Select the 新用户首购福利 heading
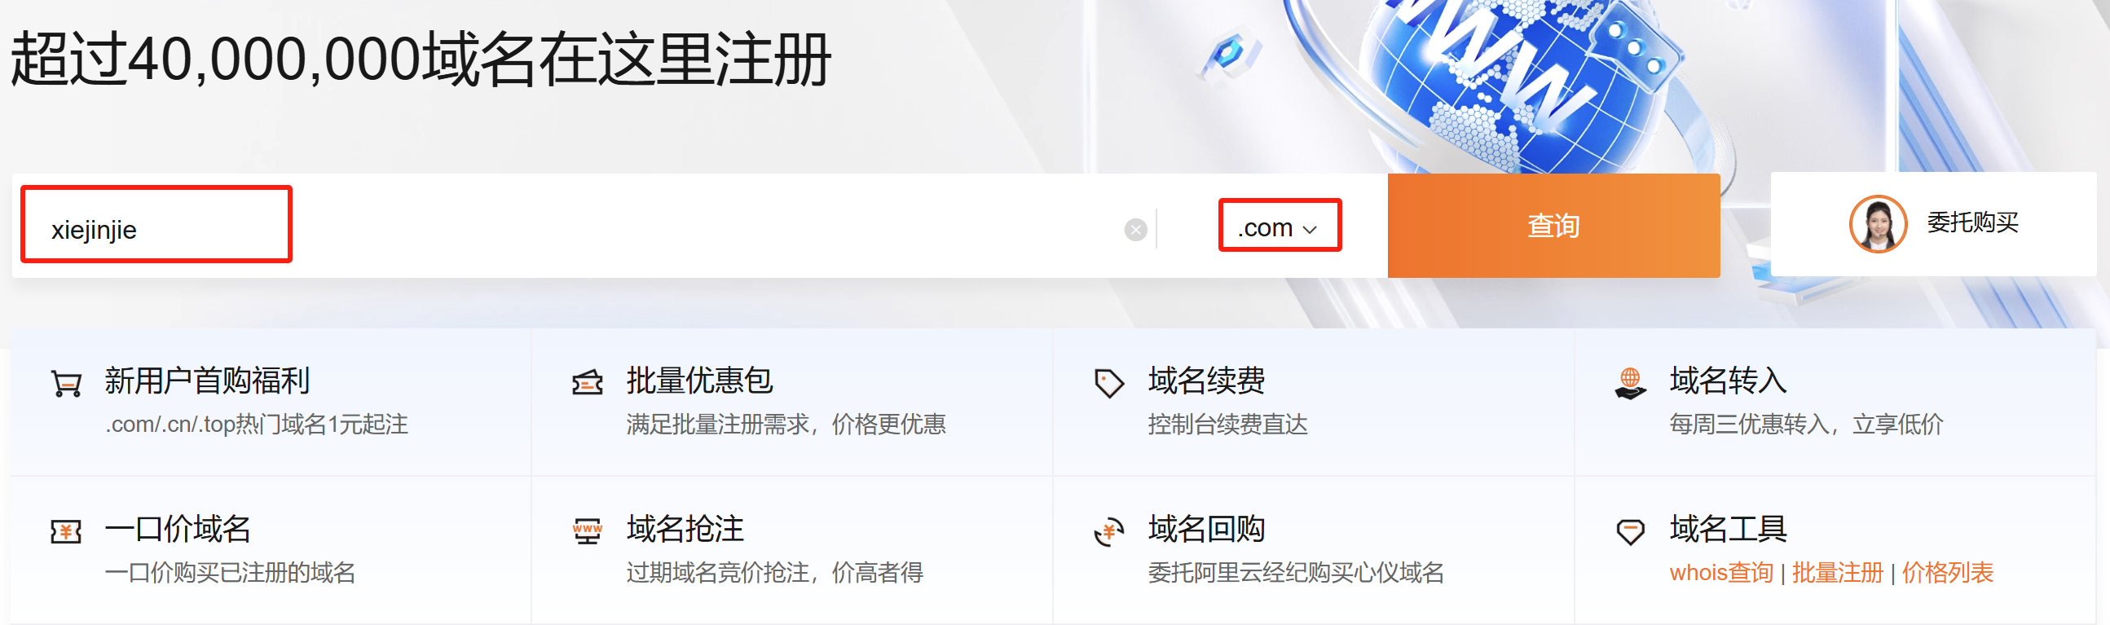 [207, 381]
